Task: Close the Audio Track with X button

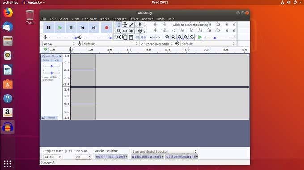Action: (43, 56)
